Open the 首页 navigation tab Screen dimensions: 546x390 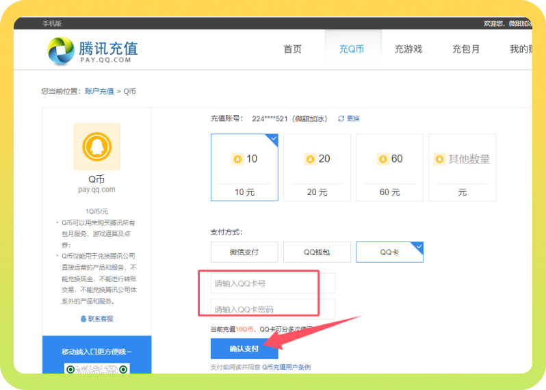[293, 49]
